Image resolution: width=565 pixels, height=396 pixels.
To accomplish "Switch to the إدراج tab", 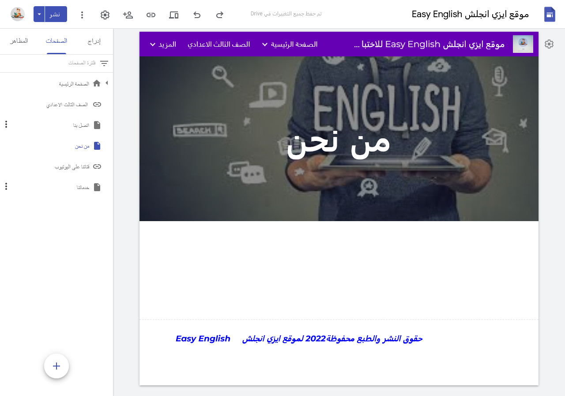I will (94, 41).
